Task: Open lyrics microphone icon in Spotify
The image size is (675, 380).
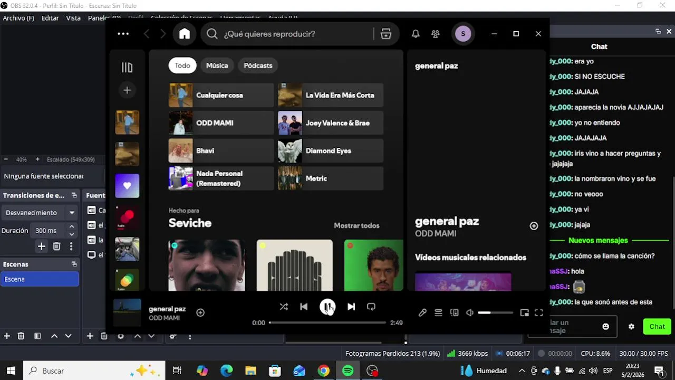Action: click(422, 312)
